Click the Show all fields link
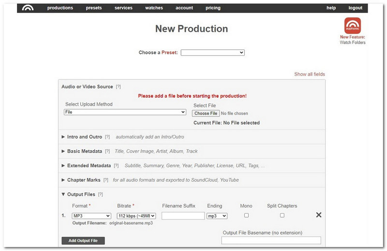This screenshot has height=251, width=387. 310,74
